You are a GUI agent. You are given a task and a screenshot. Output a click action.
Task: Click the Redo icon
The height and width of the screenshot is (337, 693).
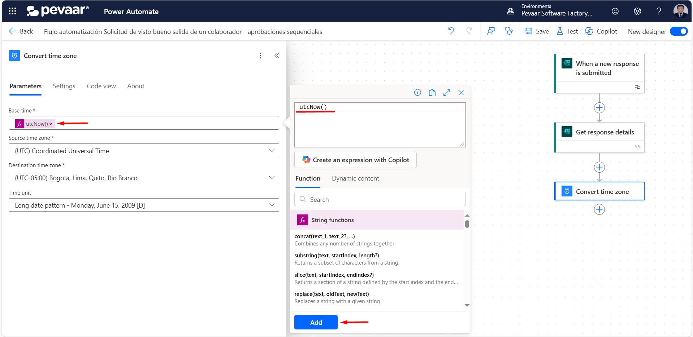pyautogui.click(x=469, y=31)
